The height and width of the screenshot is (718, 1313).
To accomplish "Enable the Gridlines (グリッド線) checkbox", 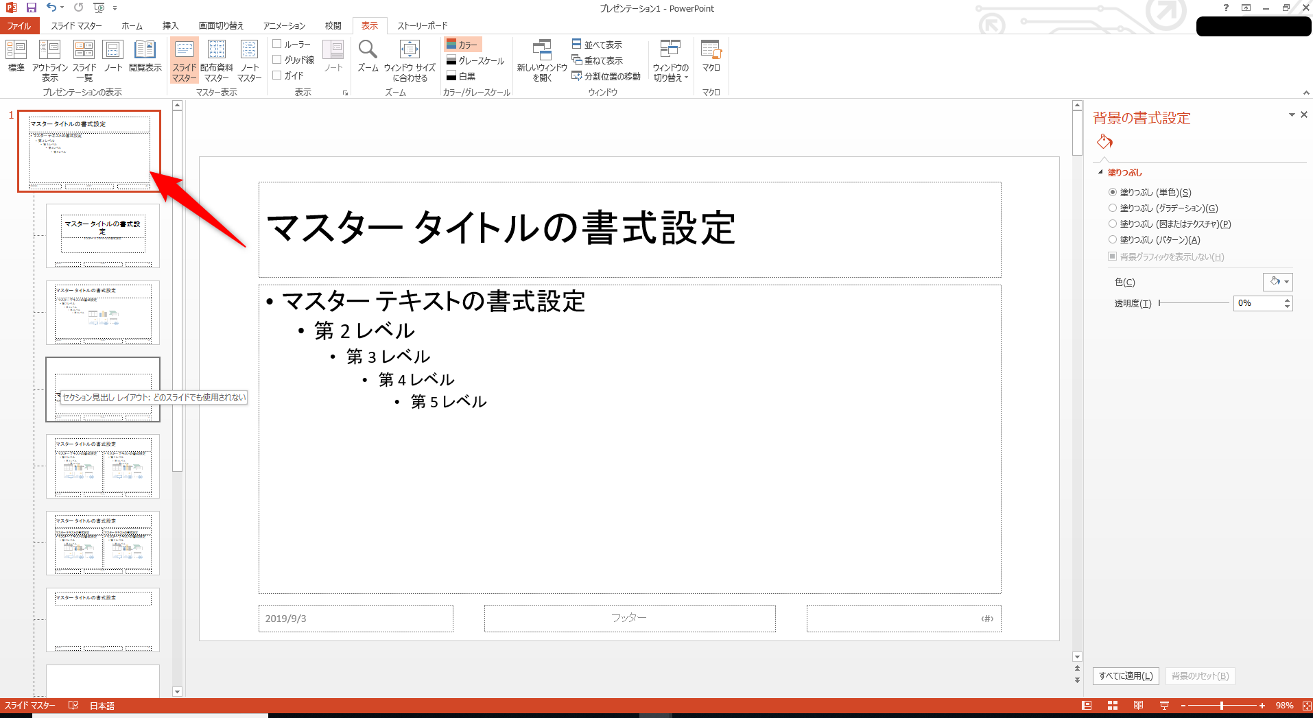I will point(277,60).
